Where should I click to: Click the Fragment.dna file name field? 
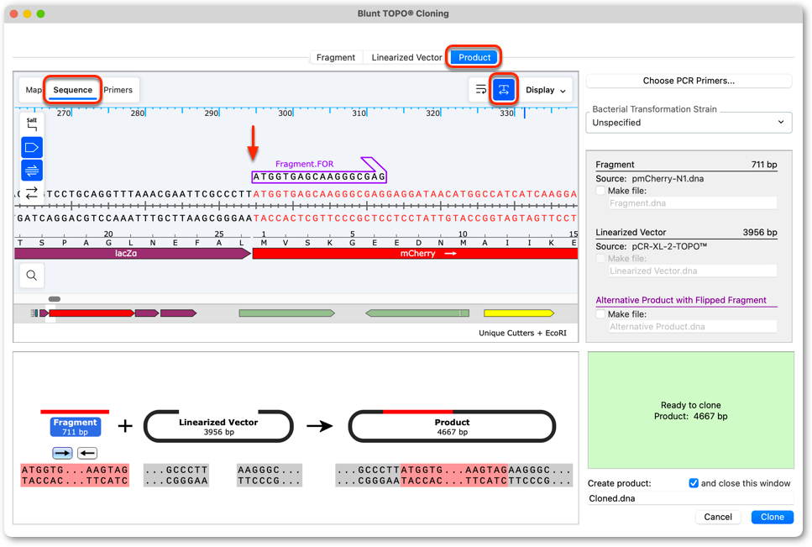coord(693,203)
